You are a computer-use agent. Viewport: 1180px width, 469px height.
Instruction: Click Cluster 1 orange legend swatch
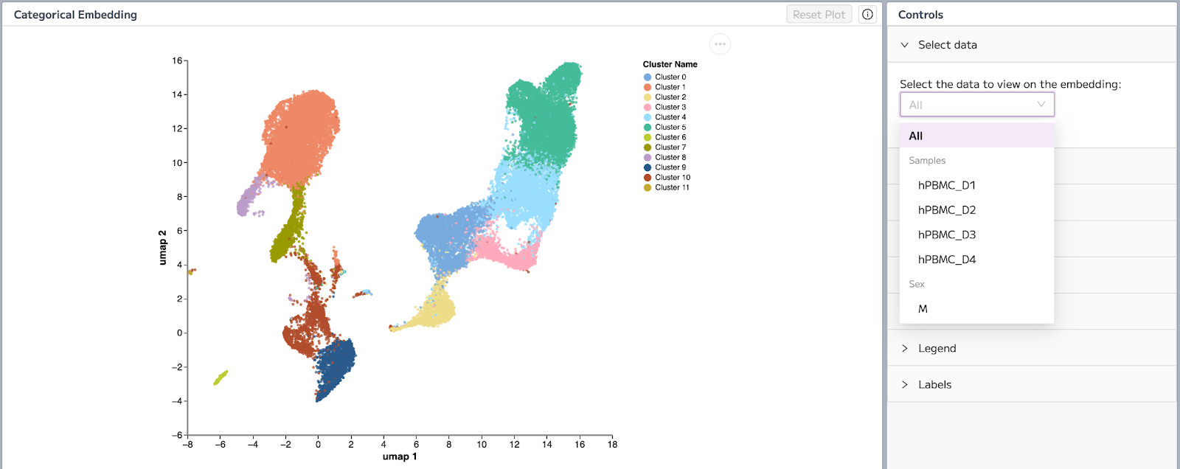coord(648,87)
